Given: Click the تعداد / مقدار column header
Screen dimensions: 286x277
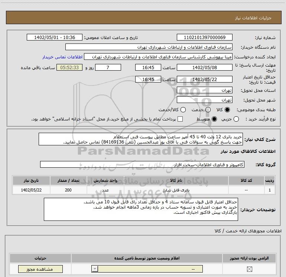Looking at the screenshot, I should point(68,180).
